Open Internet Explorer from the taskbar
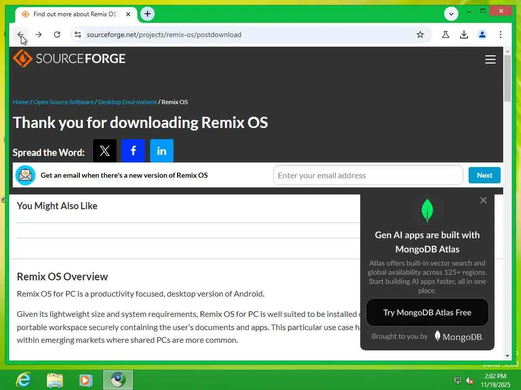The width and height of the screenshot is (521, 390). (24, 380)
